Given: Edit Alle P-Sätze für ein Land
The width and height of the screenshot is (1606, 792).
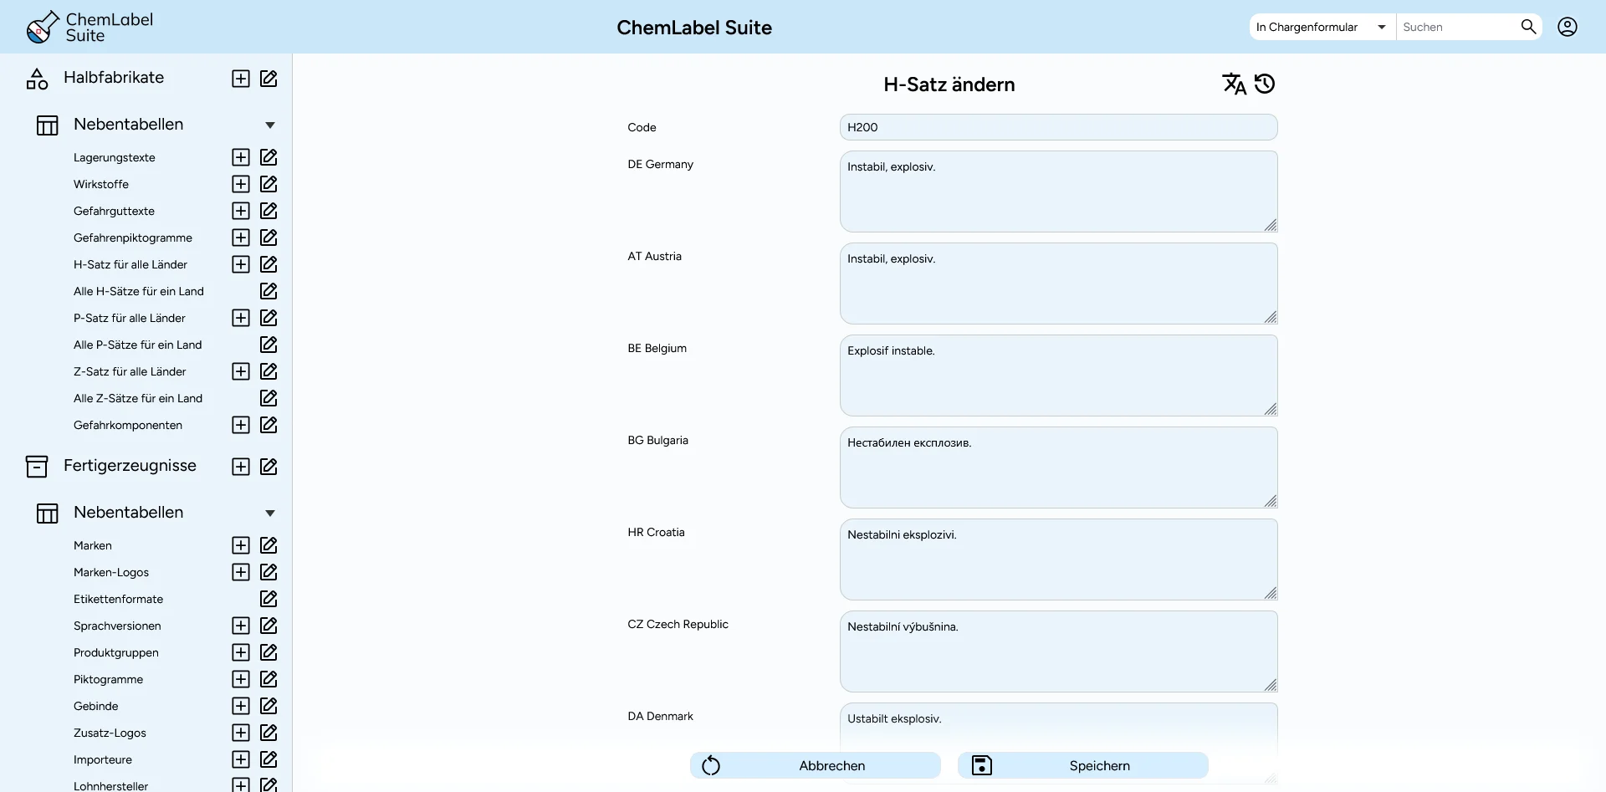Looking at the screenshot, I should coord(269,345).
